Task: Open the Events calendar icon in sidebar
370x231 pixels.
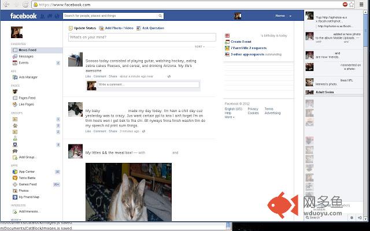Action: [15, 63]
